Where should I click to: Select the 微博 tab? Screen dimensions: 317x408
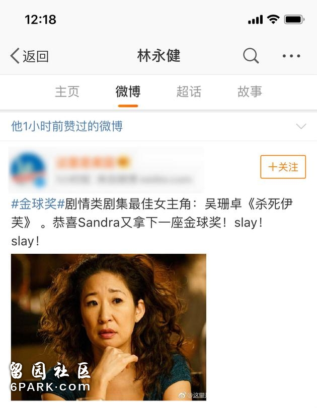(128, 91)
